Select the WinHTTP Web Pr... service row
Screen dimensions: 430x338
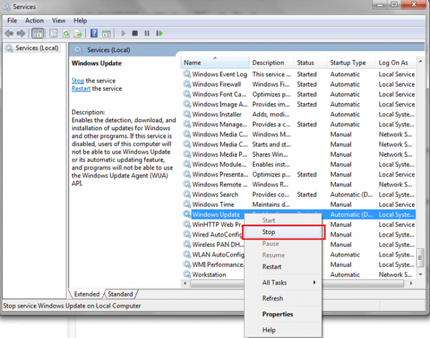[299, 224]
